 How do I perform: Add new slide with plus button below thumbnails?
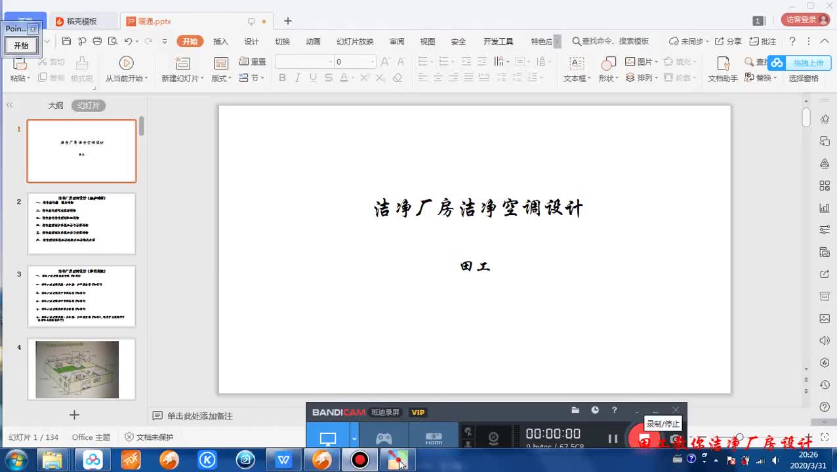pyautogui.click(x=74, y=415)
